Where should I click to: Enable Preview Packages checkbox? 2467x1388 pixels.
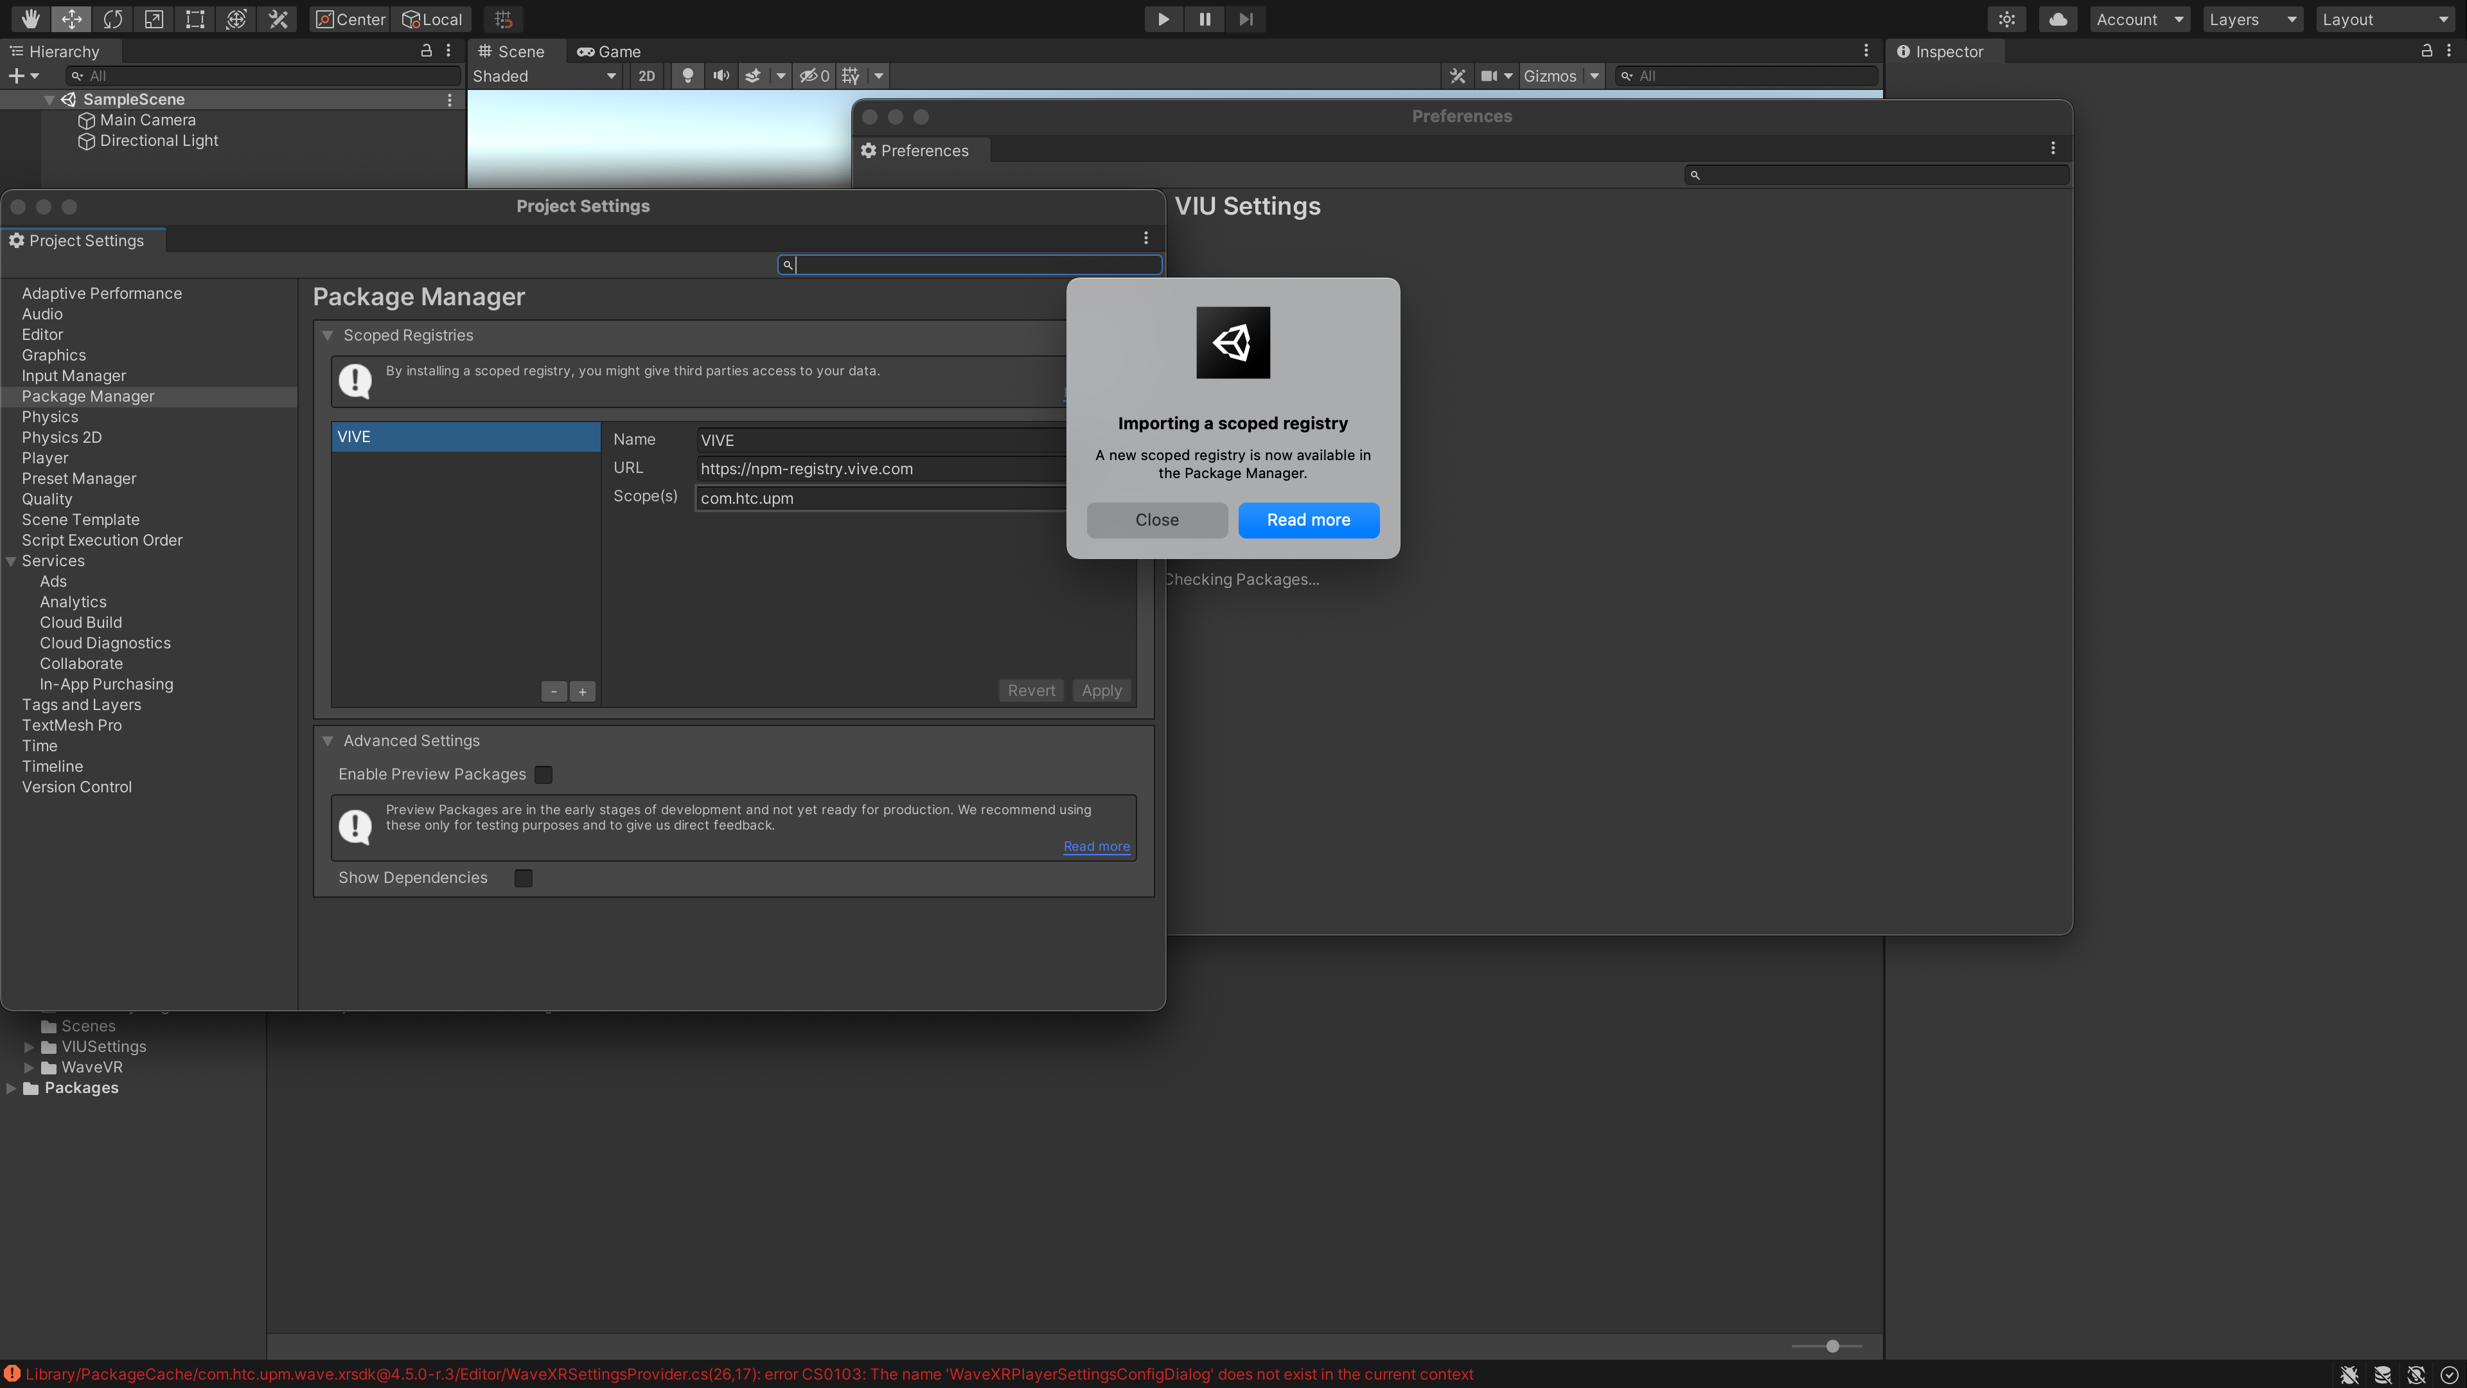pyautogui.click(x=543, y=774)
